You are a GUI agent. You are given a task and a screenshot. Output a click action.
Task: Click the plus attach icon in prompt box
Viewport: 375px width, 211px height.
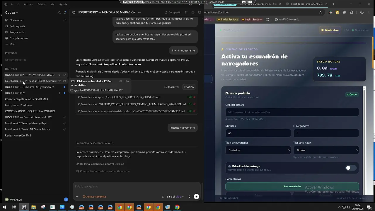coord(77,197)
